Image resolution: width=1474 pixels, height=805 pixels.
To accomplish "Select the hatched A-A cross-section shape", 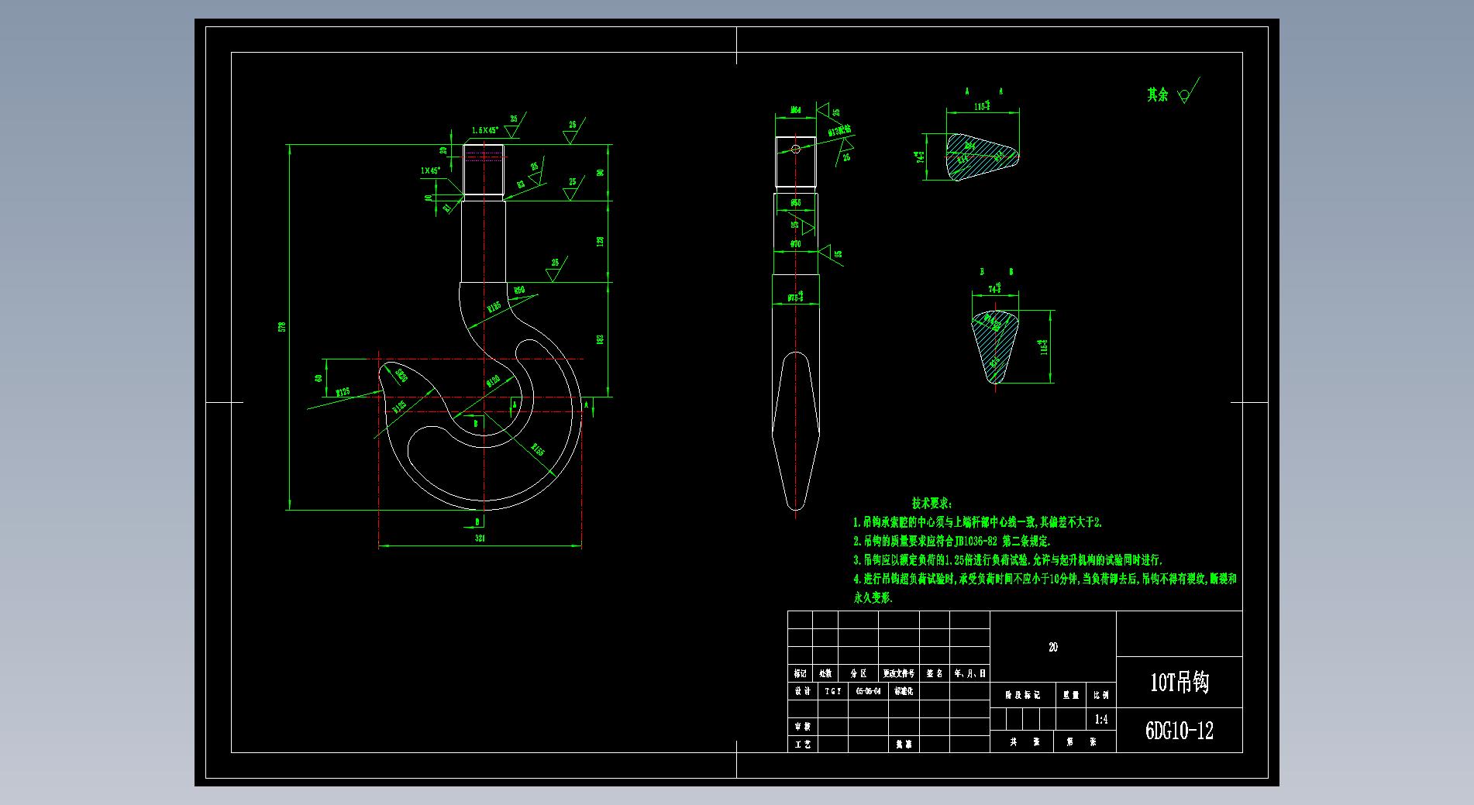I will point(978,156).
